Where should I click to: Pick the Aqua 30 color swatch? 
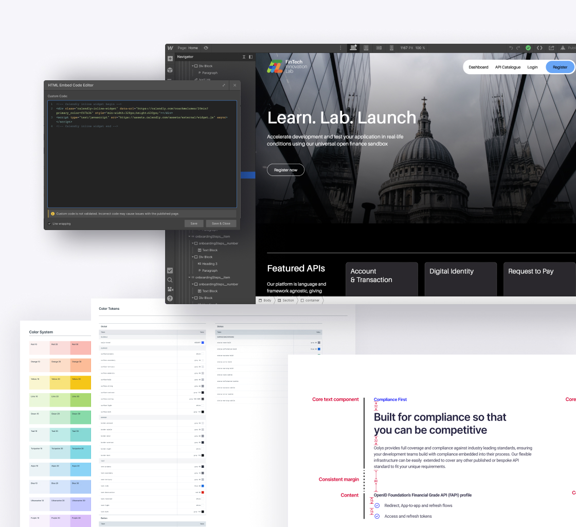(80, 469)
